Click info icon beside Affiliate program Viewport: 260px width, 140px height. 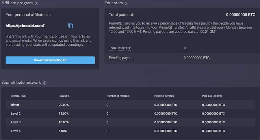coord(36,3)
